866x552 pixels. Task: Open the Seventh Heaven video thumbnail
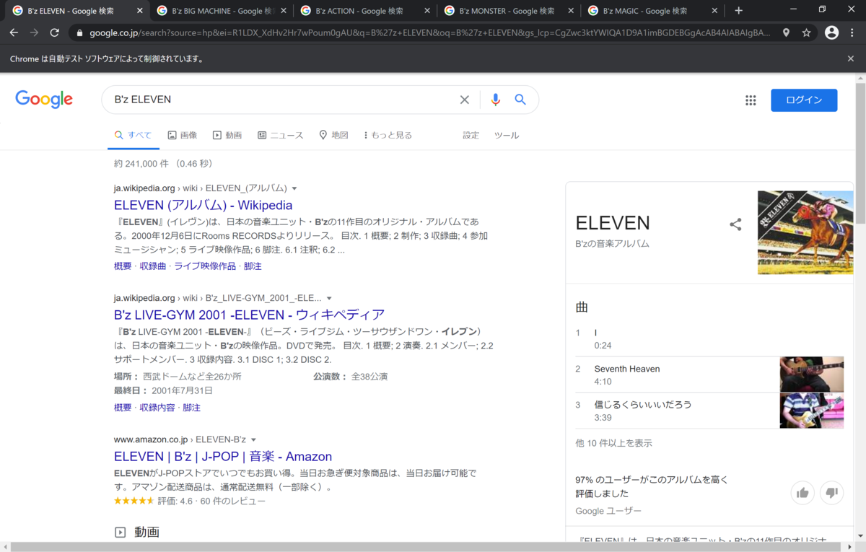812,374
